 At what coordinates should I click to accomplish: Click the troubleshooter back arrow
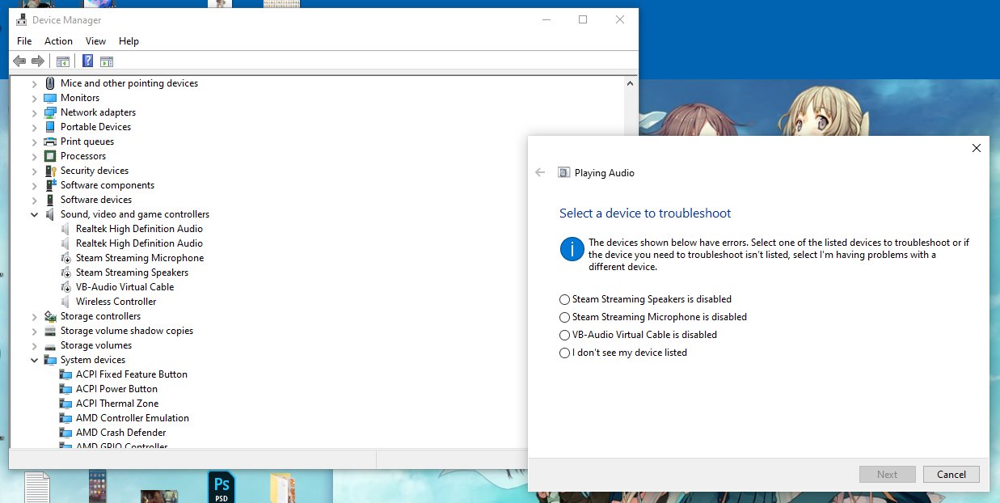tap(540, 172)
